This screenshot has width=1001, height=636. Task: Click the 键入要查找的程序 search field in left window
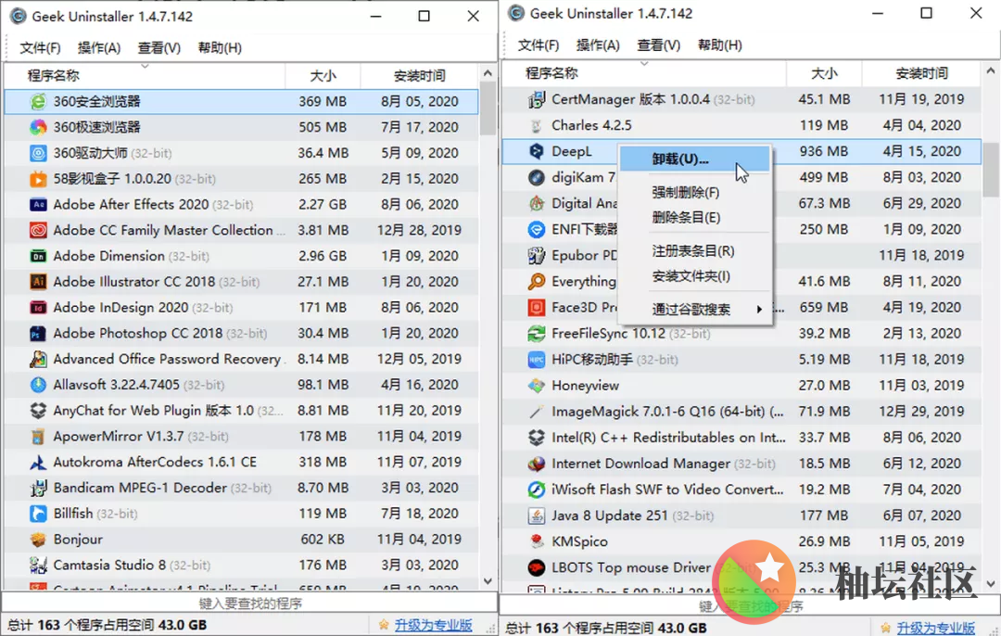(x=249, y=604)
